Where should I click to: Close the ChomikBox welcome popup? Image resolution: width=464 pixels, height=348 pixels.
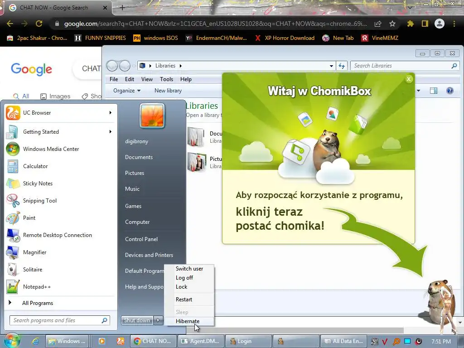tap(409, 79)
